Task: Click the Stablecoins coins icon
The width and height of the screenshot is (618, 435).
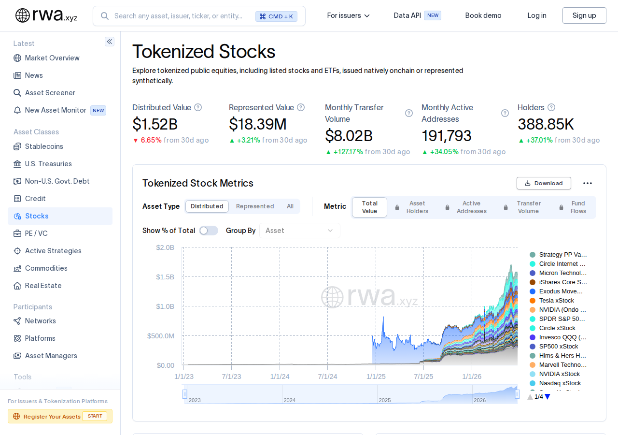Action: click(x=17, y=146)
